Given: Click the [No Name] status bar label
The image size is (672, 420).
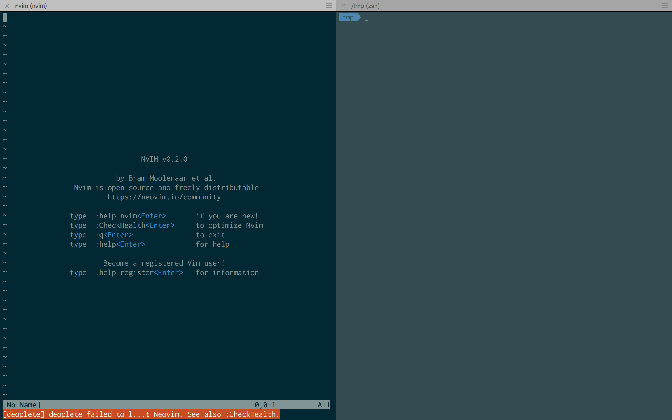Looking at the screenshot, I should coord(22,405).
